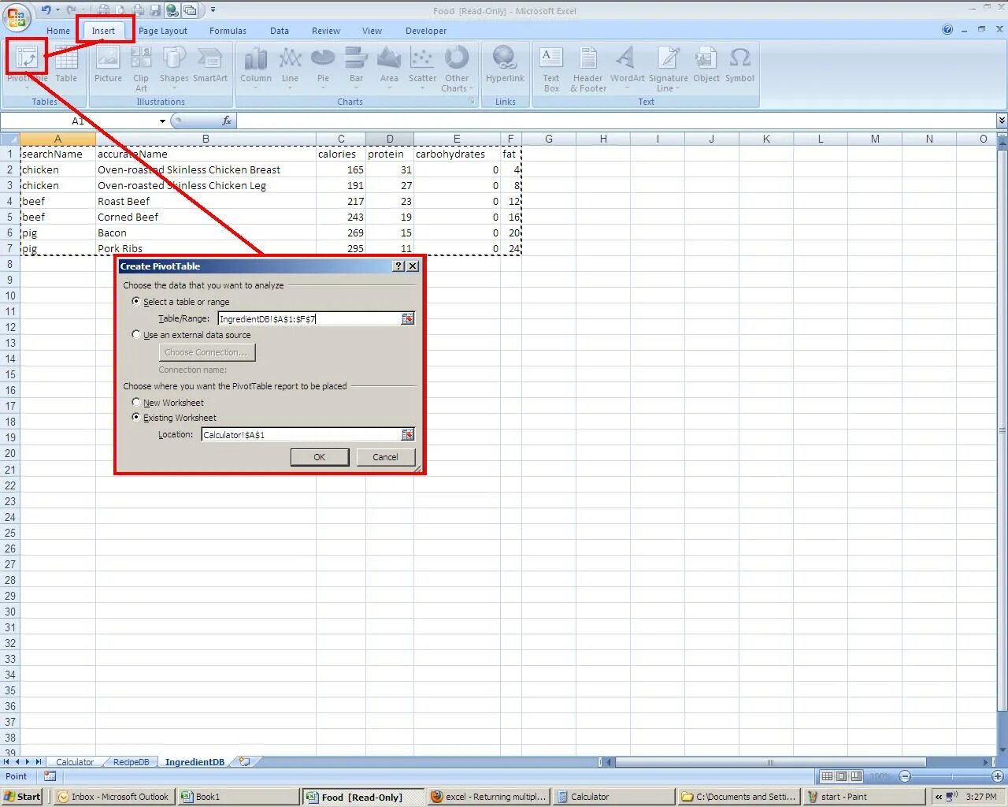Insert WordArt from Text group
This screenshot has width=1008, height=807.
pos(627,64)
